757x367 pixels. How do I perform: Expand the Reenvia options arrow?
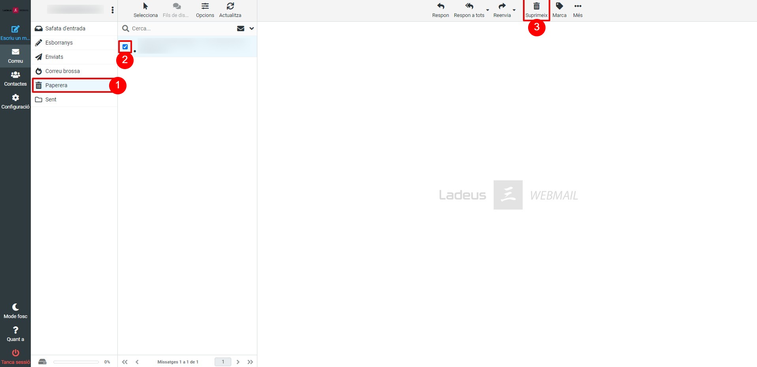[x=514, y=10]
